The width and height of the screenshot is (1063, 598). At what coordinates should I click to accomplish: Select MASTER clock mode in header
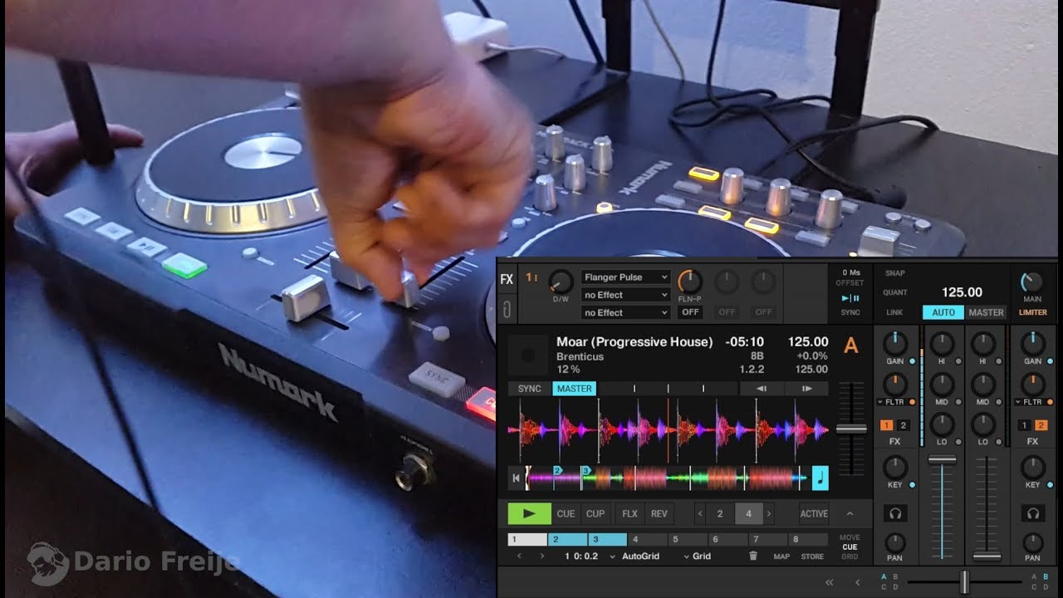986,312
